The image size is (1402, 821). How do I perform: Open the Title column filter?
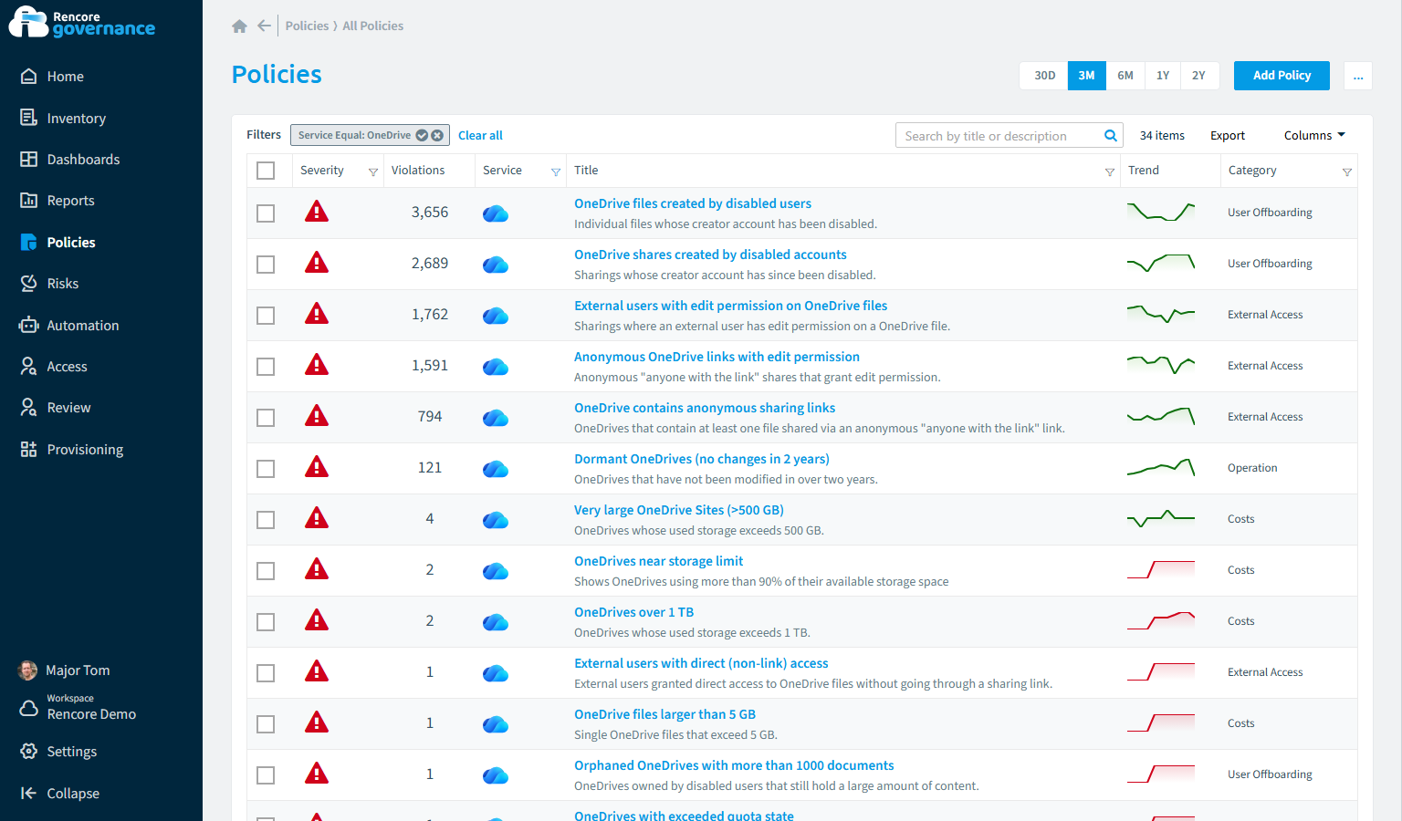tap(1109, 171)
